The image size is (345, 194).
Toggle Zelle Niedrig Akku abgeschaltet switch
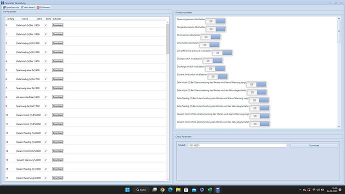click(259, 108)
